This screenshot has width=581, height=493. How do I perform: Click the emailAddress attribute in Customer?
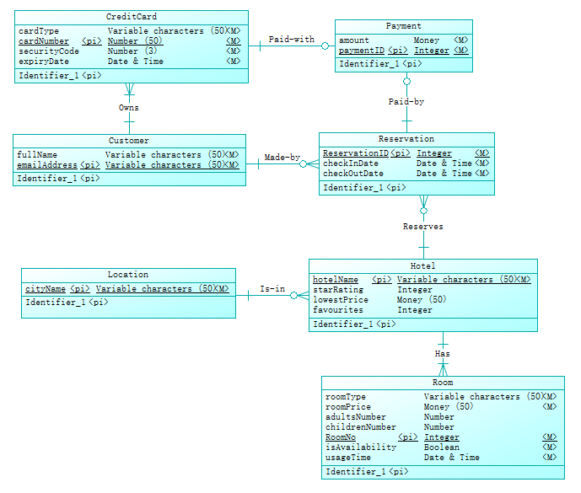(x=47, y=165)
